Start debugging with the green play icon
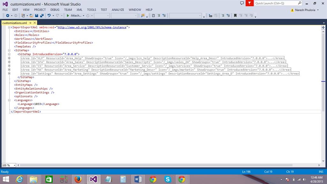327x184 pixels. [68, 16]
